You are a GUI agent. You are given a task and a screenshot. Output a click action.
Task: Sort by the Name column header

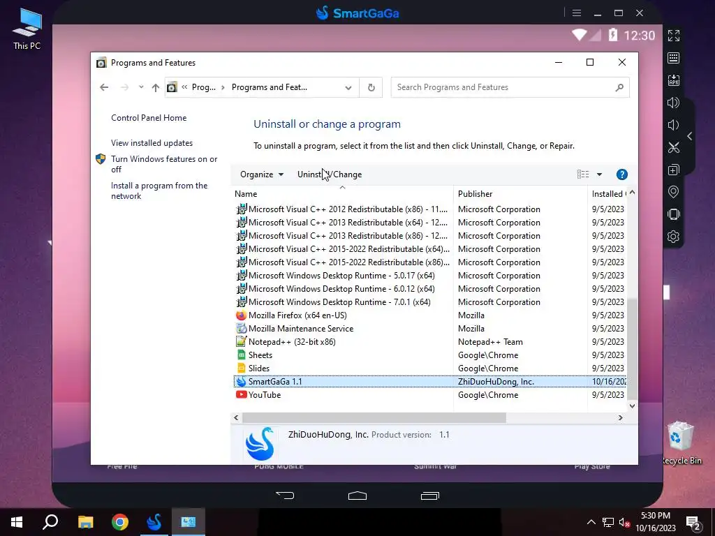pos(342,194)
